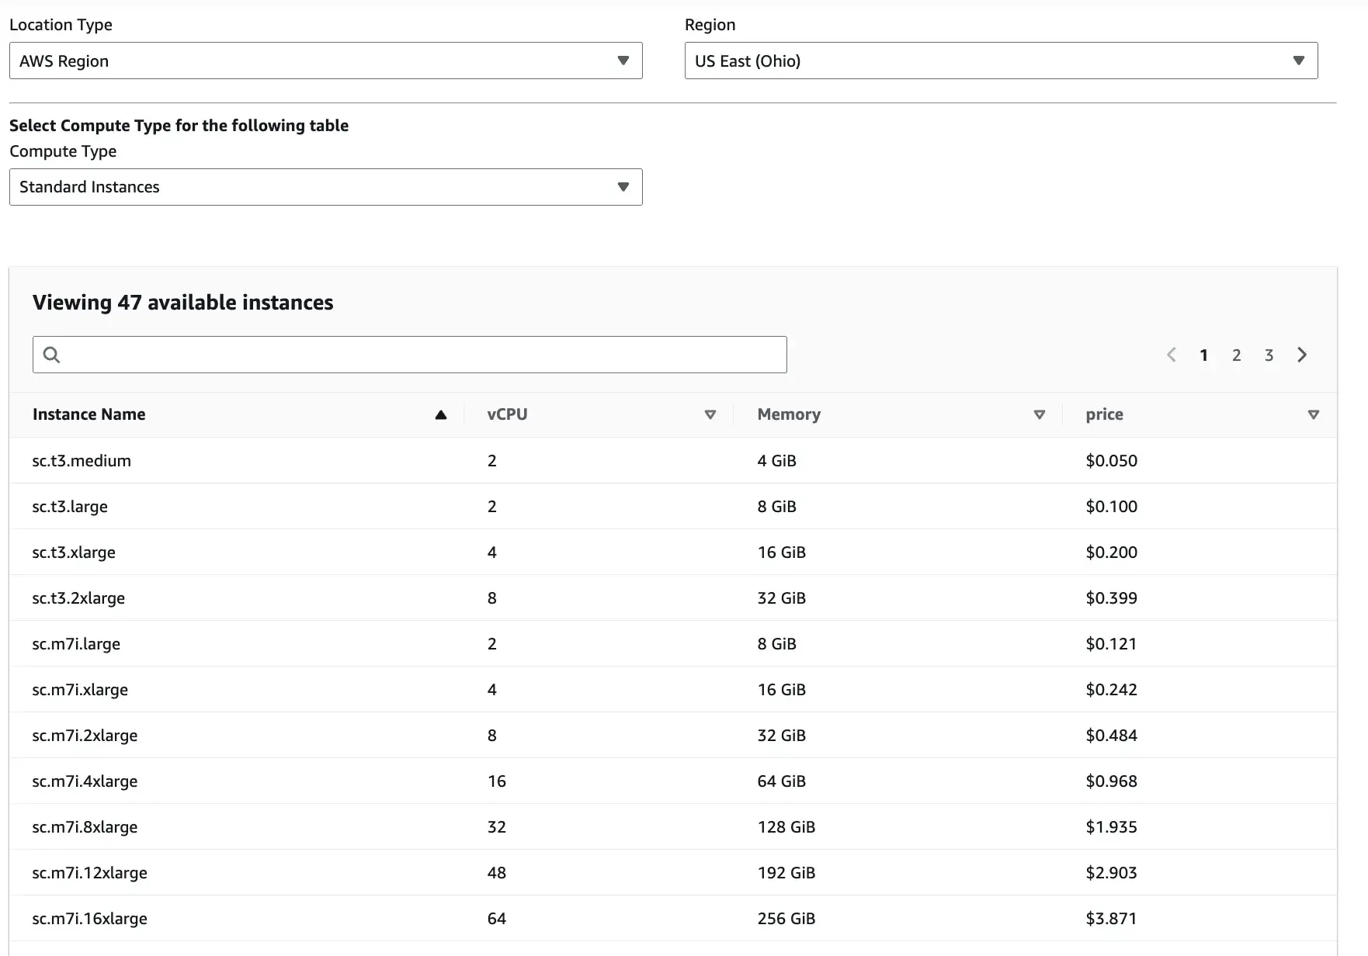Sort the vCPU column using its arrow
1368x956 pixels.
click(x=710, y=415)
